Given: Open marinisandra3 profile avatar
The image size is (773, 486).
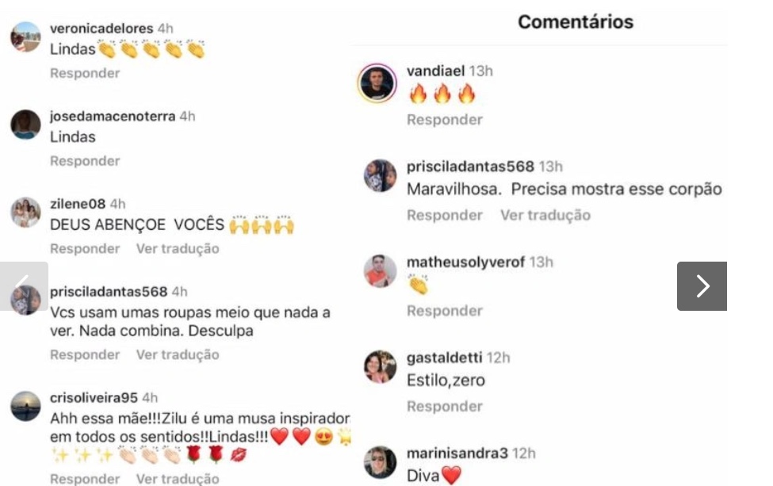Looking at the screenshot, I should point(380,462).
